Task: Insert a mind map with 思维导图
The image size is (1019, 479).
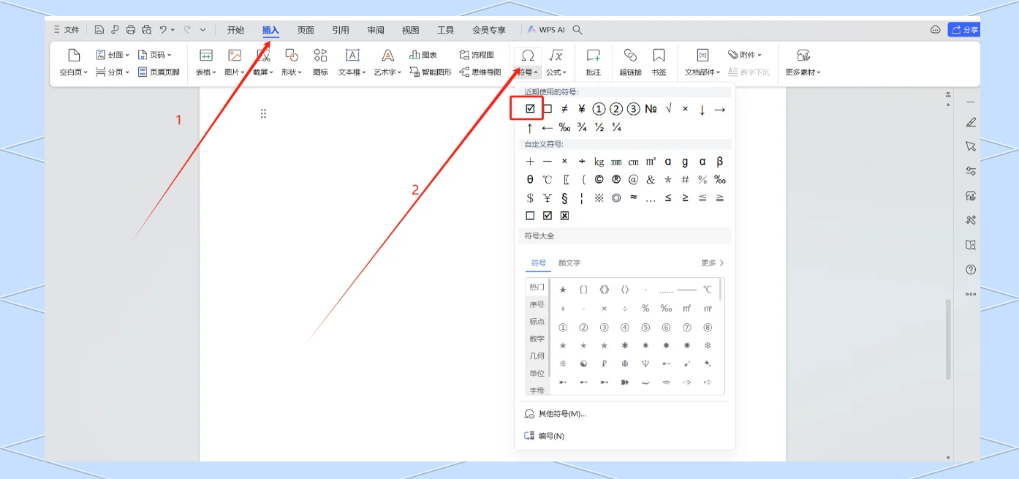Action: point(480,72)
